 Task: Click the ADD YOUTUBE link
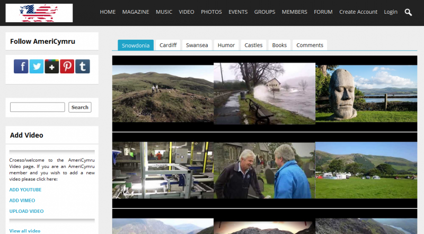coord(25,190)
